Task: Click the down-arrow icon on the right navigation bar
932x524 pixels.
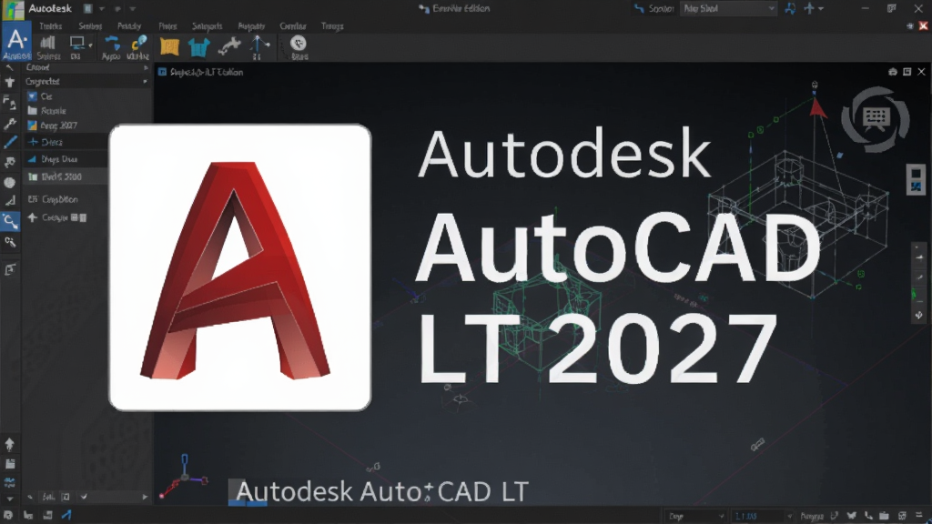Action: [919, 316]
